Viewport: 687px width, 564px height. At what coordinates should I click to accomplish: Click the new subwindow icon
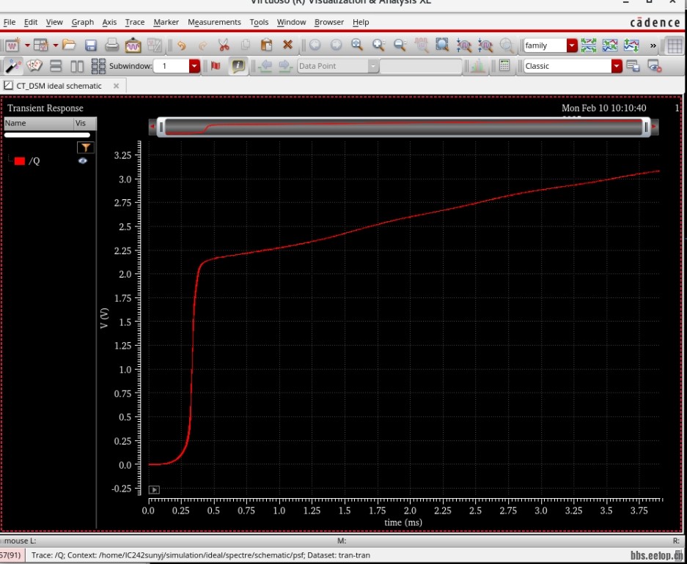(x=41, y=45)
